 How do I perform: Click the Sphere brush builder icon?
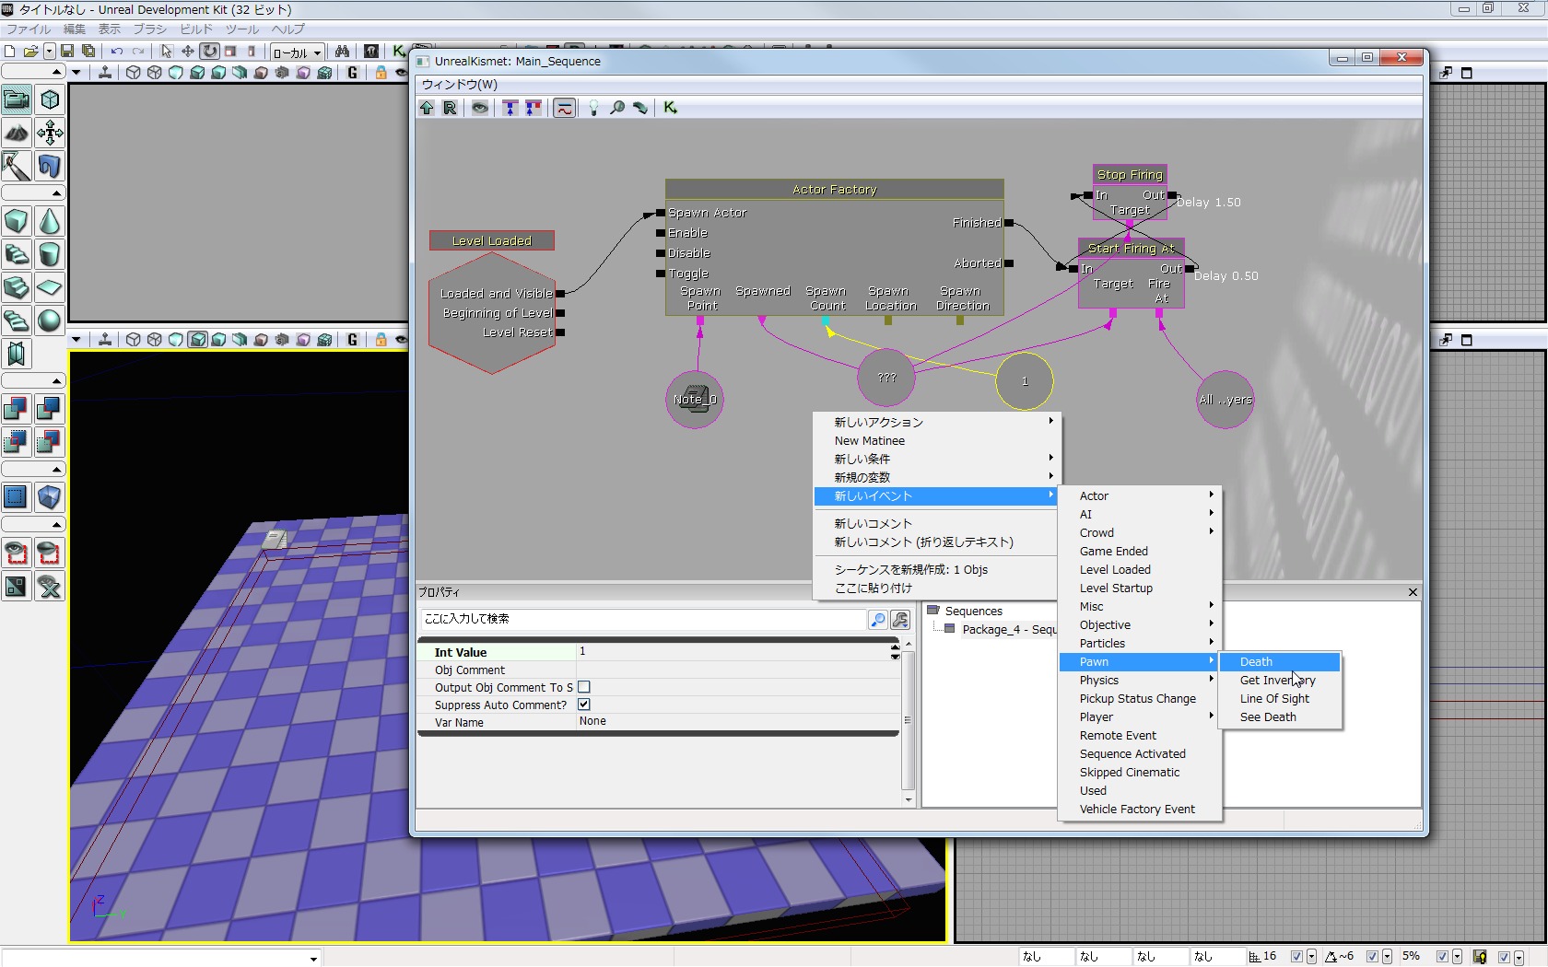[x=50, y=320]
